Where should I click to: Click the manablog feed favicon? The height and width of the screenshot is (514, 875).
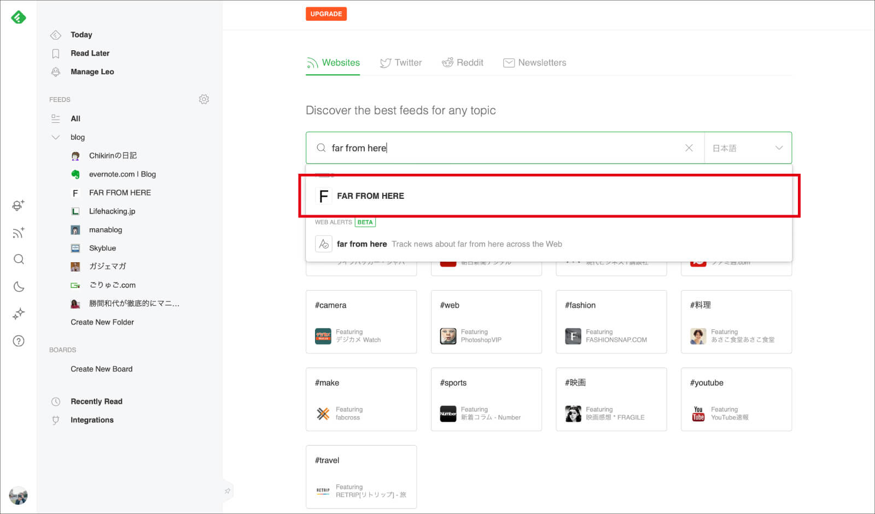click(75, 230)
